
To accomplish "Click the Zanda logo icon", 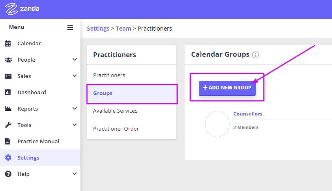I will 11,9.
